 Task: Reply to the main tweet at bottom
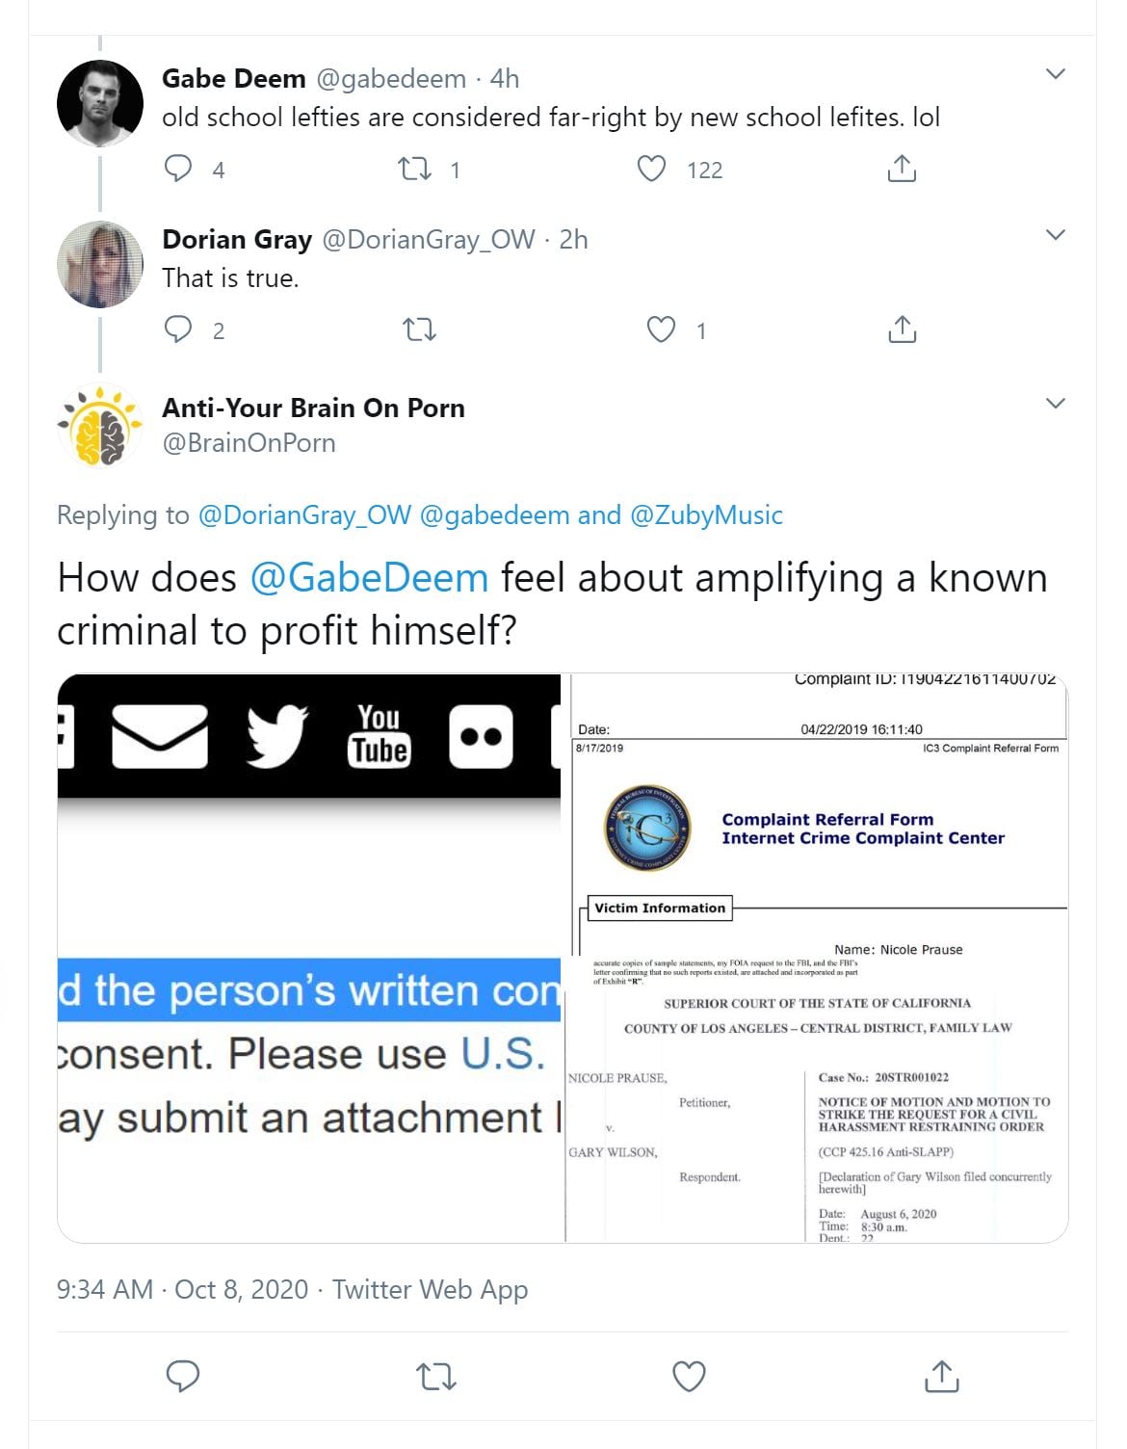183,1376
